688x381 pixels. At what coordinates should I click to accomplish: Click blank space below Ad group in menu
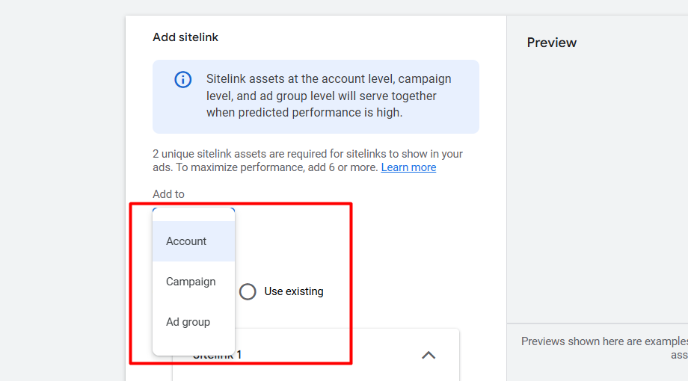point(193,347)
